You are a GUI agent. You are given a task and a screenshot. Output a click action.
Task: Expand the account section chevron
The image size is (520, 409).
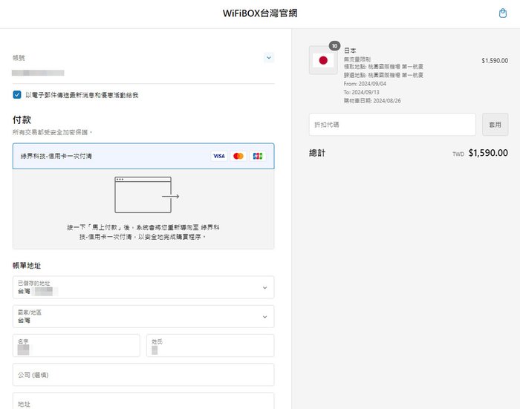pos(269,58)
